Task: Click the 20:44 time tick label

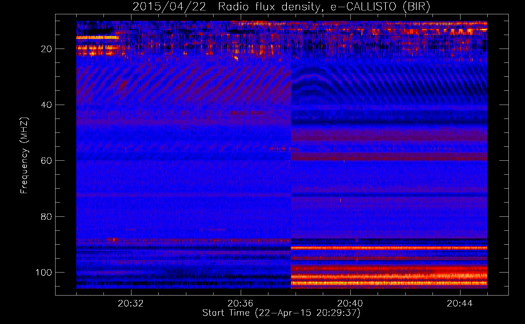Action: tap(460, 304)
